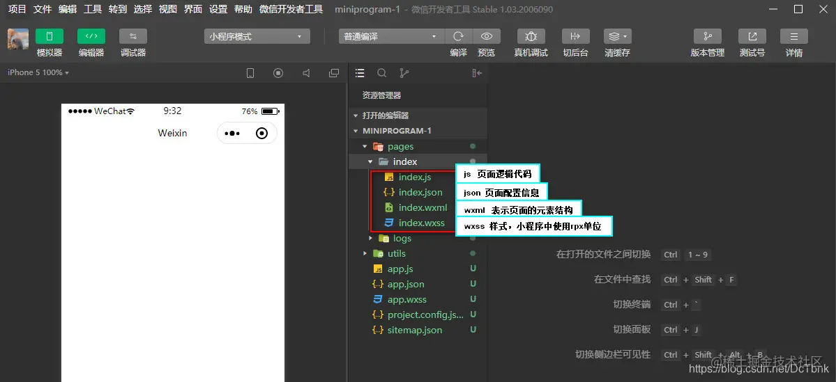Click the 切换面板 shortcut hint

632,329
